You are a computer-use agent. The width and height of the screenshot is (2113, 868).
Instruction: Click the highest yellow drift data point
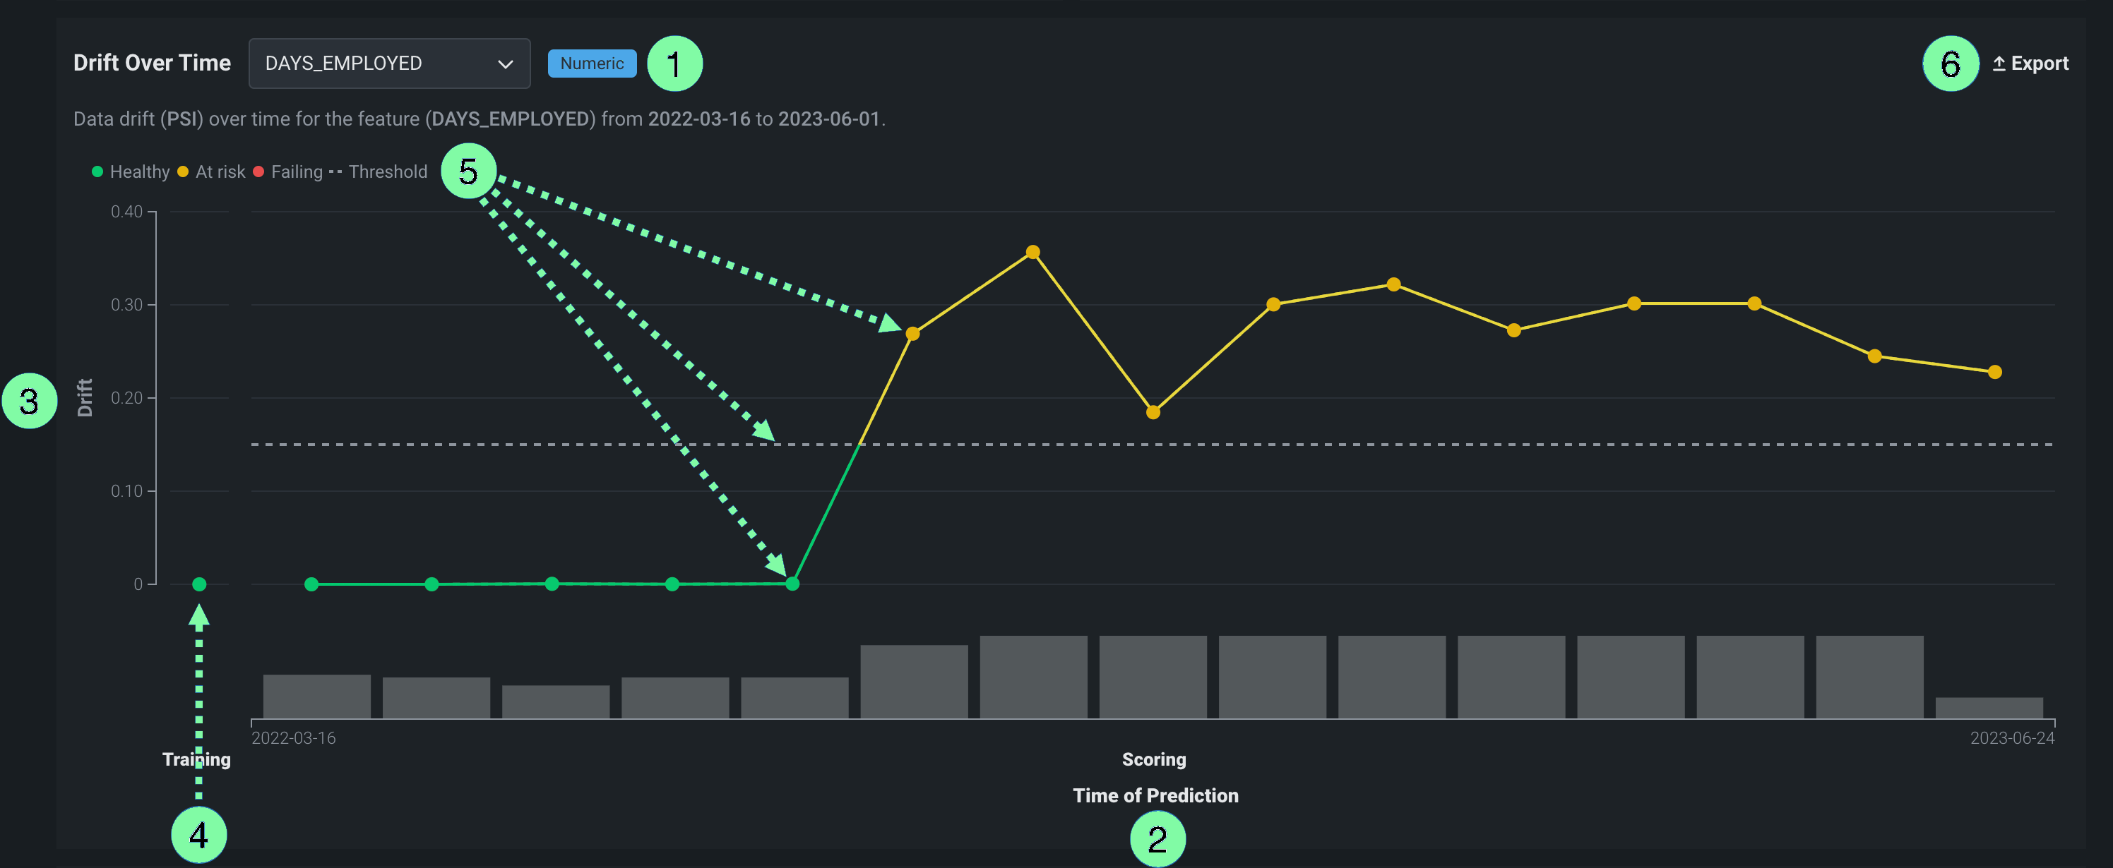[1032, 253]
